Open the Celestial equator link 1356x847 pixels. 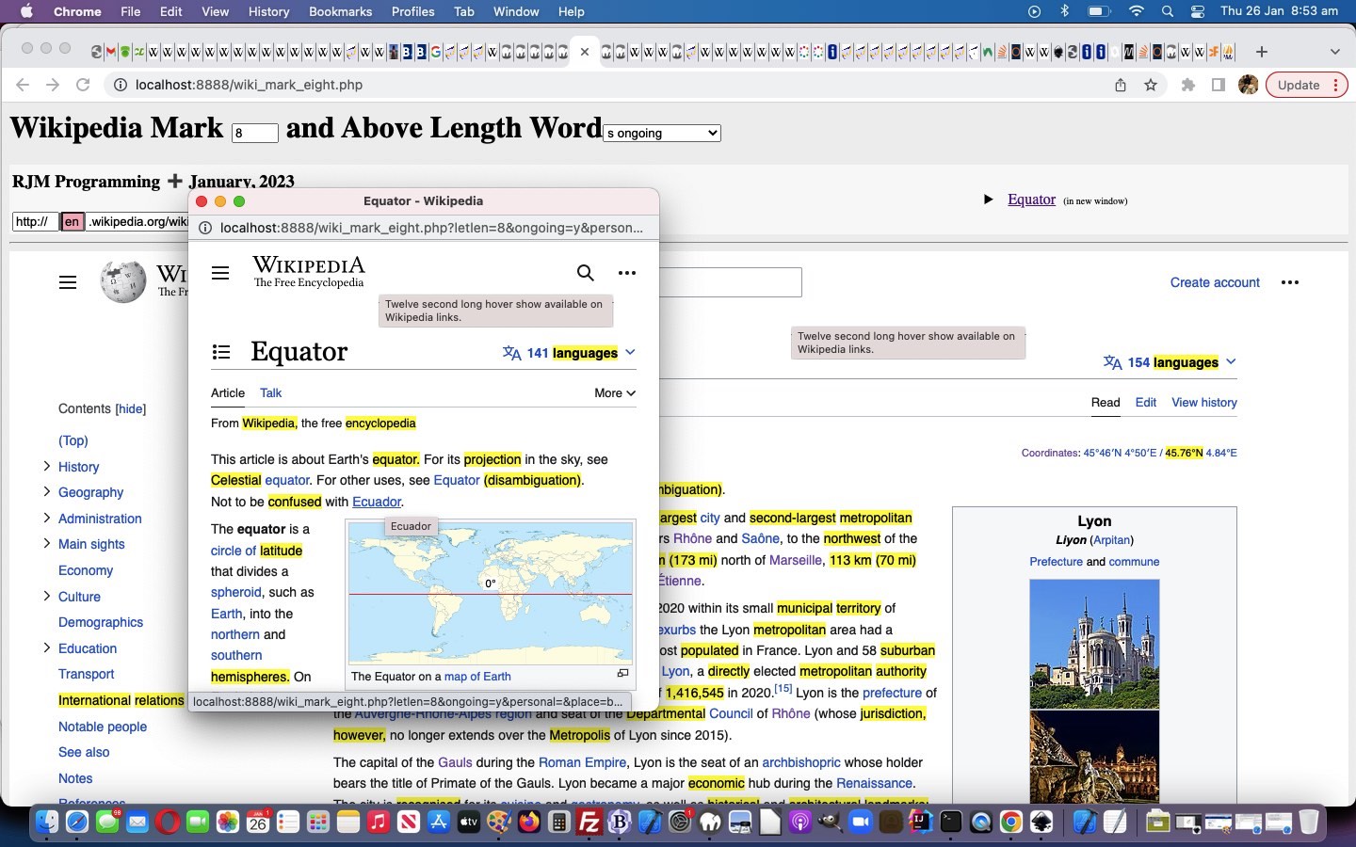(x=260, y=480)
